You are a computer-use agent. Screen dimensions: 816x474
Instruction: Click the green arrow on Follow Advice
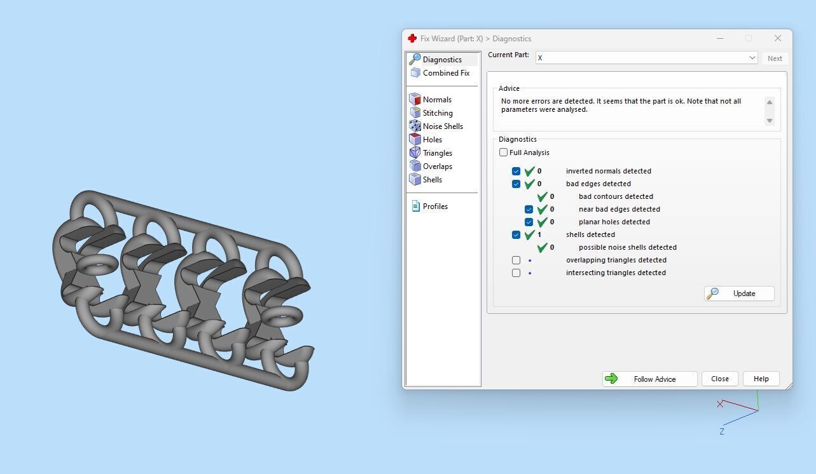611,379
